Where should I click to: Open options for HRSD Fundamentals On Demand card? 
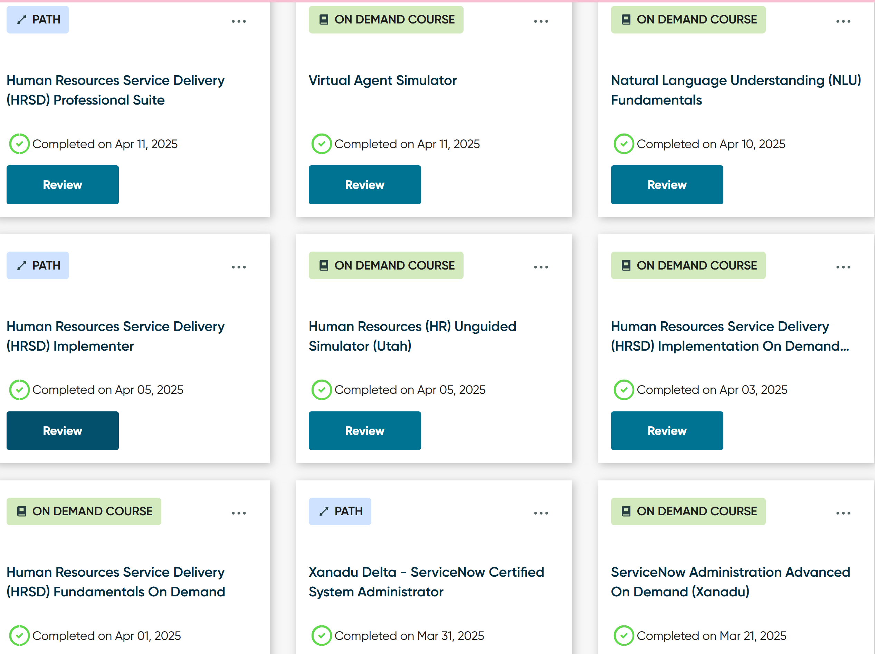click(x=239, y=513)
